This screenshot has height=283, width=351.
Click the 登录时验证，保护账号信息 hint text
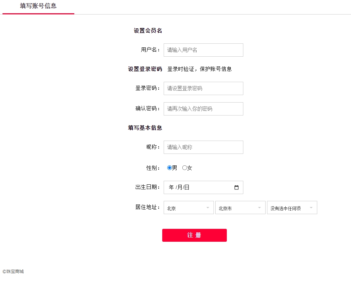pyautogui.click(x=200, y=69)
